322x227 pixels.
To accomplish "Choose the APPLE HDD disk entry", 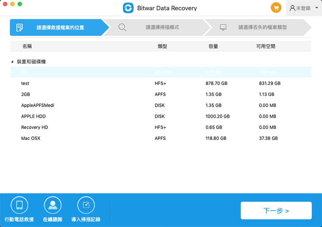I will coord(161,116).
